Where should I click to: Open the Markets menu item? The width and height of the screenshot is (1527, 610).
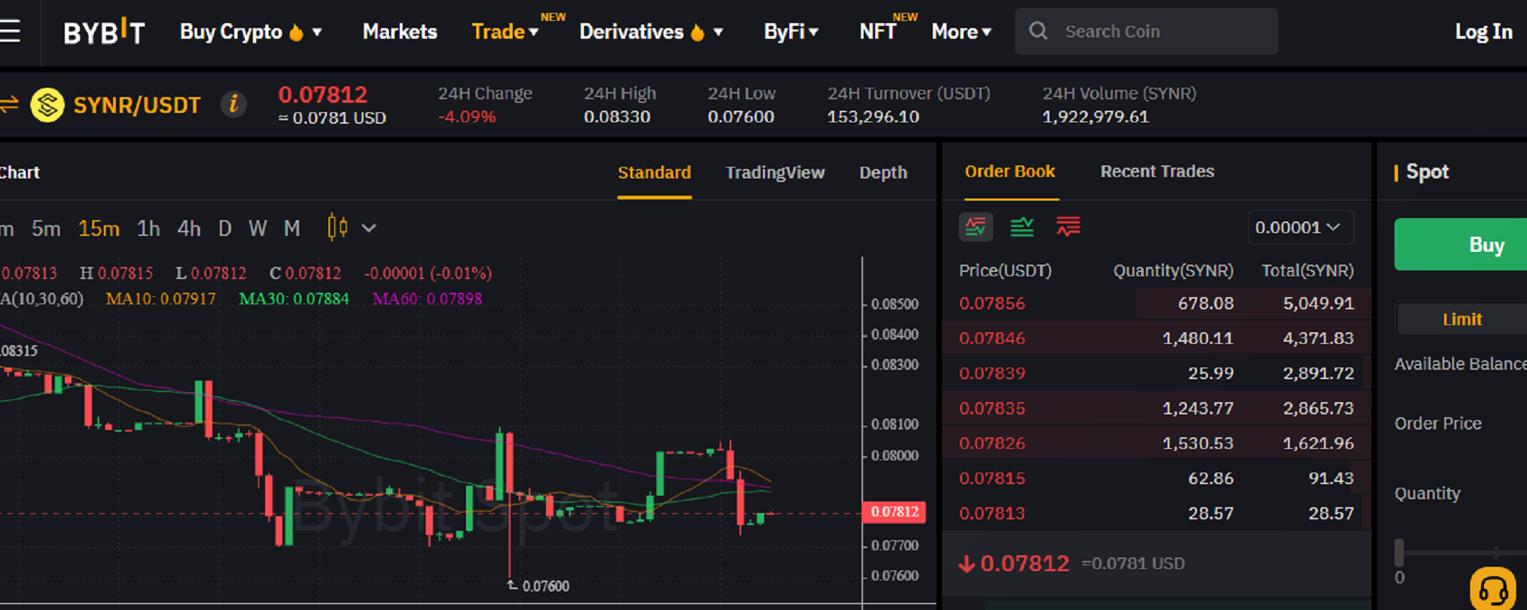[400, 32]
